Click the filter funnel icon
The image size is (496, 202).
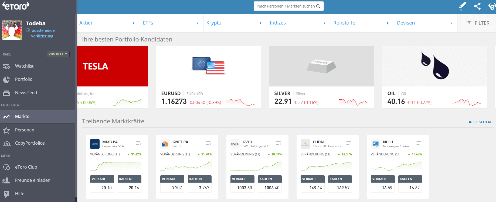pos(469,23)
